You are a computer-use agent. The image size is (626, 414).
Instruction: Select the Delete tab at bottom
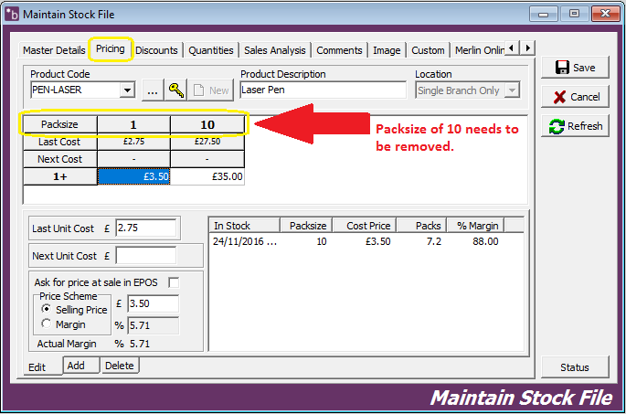(x=120, y=366)
